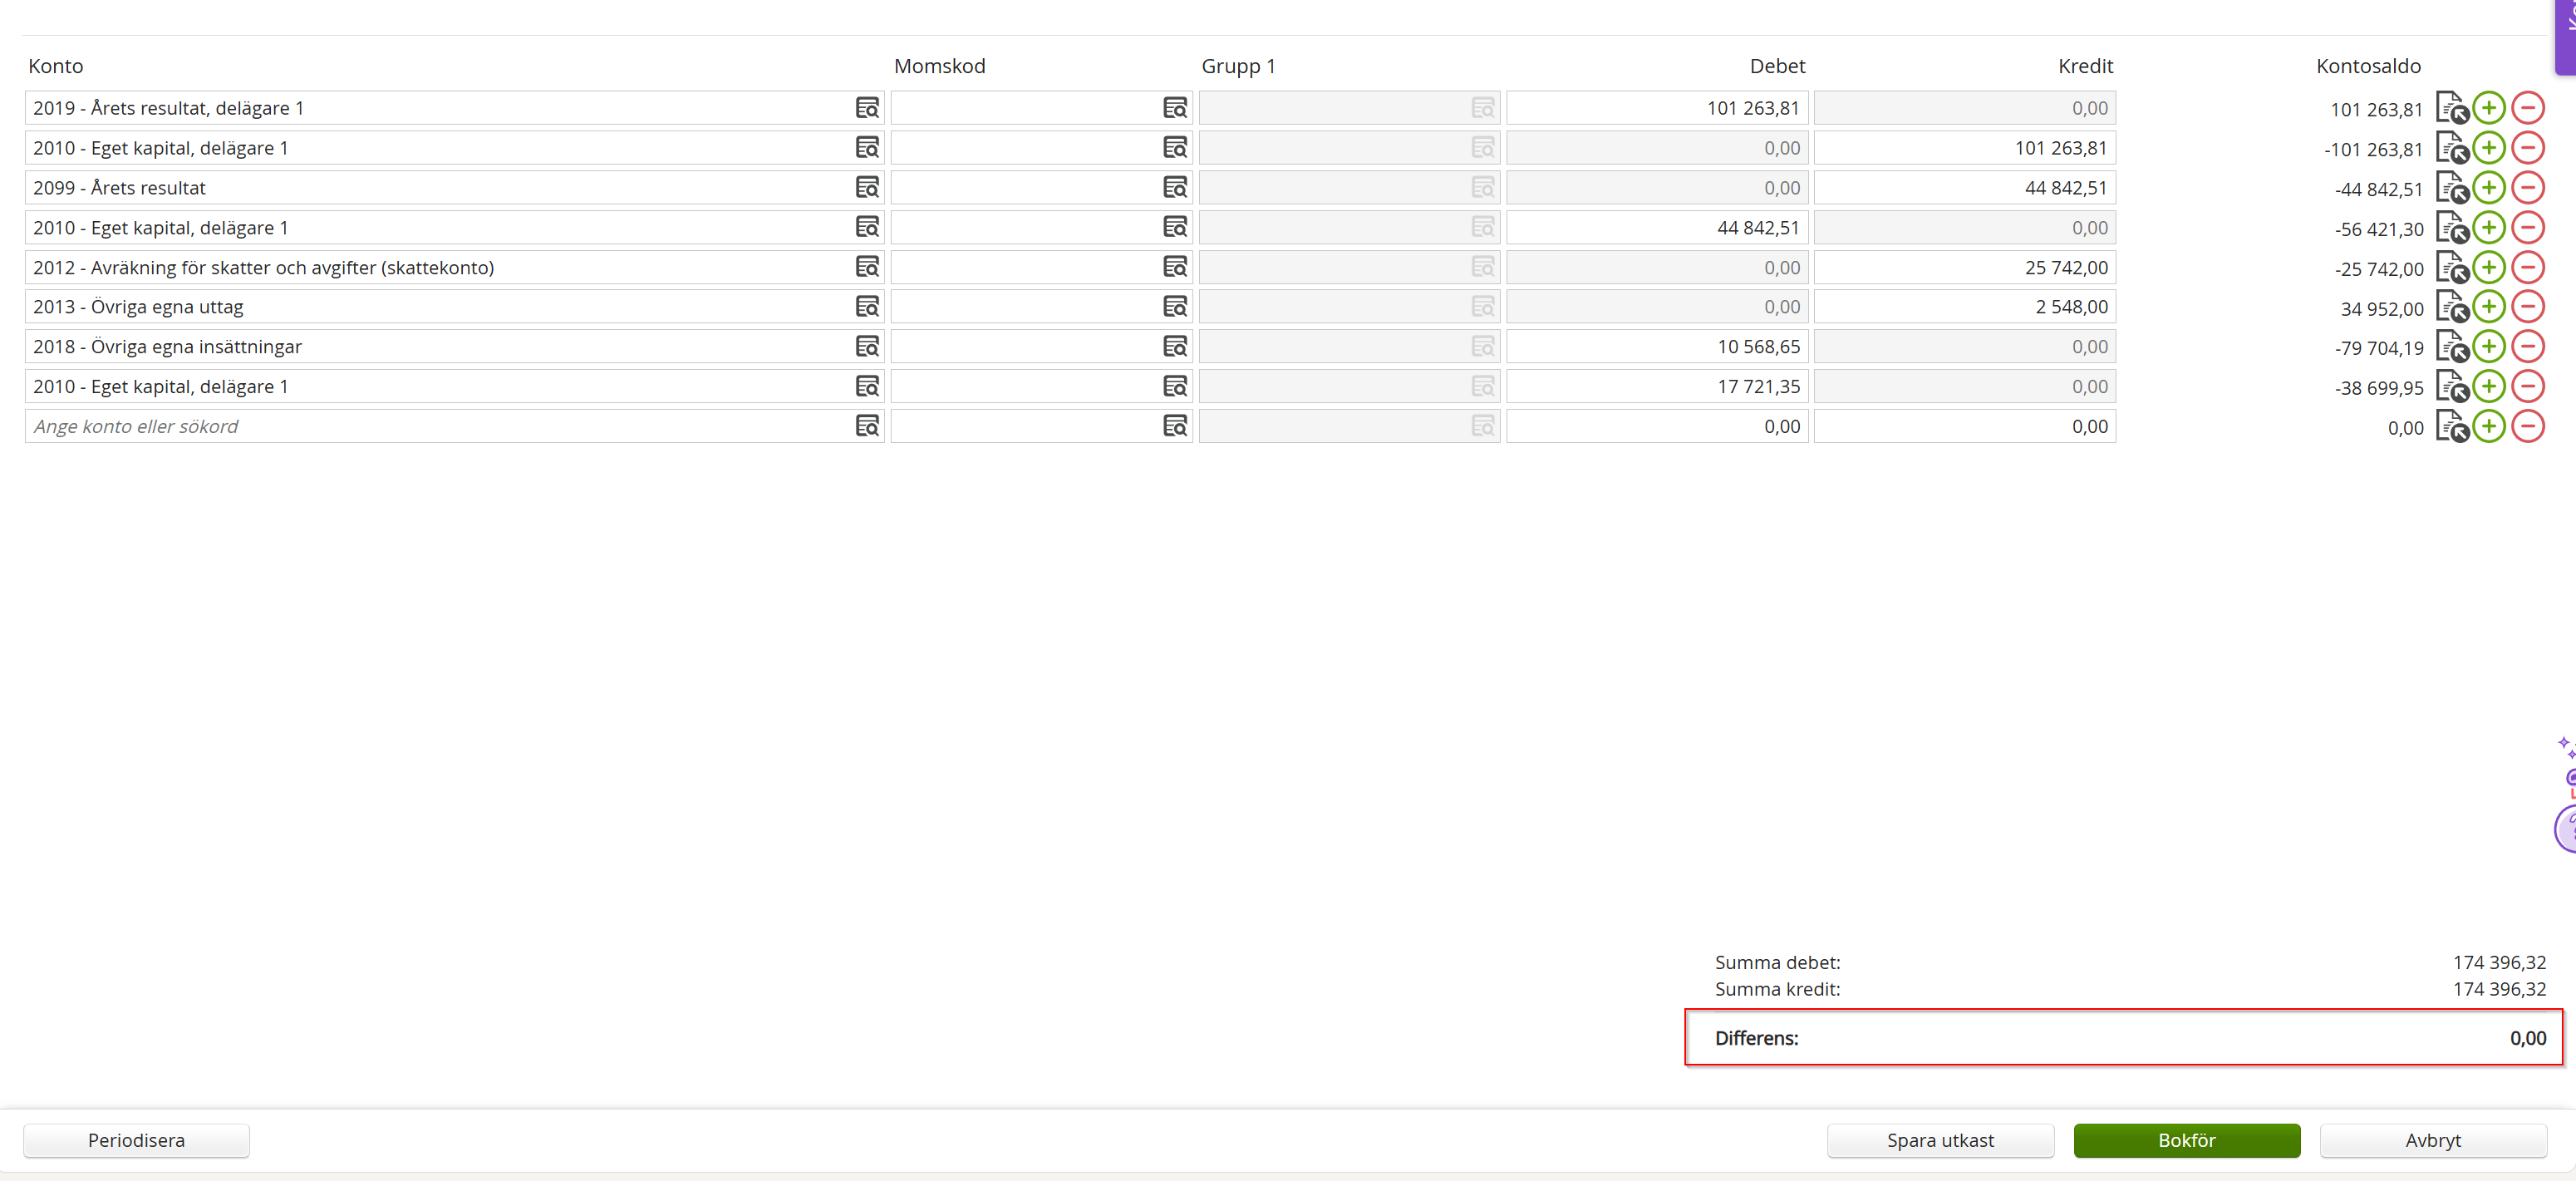This screenshot has height=1181, width=2576.
Task: Click the purple help bubble at right edge
Action: (x=2566, y=828)
